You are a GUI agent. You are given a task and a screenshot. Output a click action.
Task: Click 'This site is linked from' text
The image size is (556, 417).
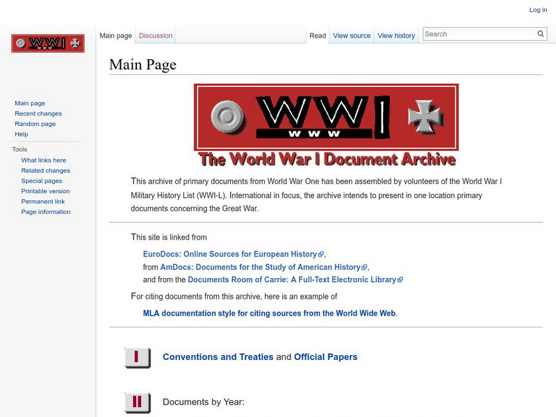coord(169,237)
